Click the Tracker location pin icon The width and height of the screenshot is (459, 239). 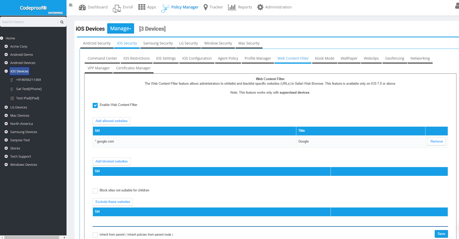205,7
